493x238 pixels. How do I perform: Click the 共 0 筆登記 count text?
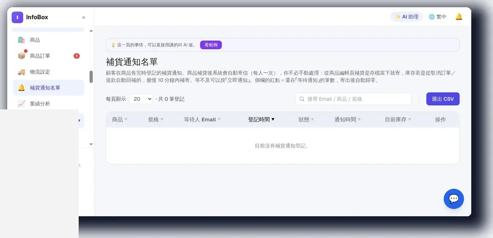171,99
